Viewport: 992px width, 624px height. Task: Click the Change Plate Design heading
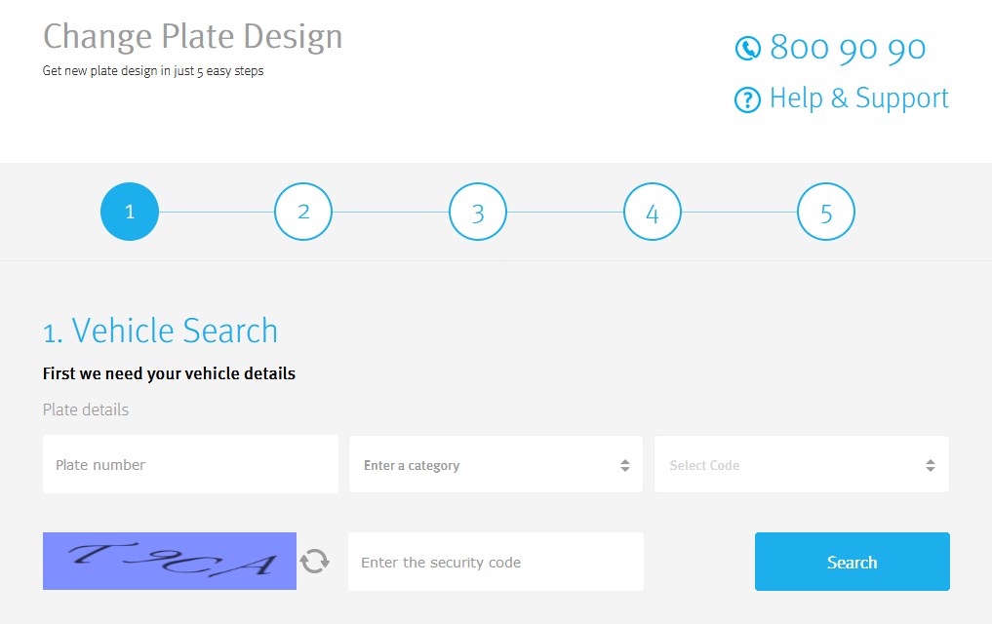pyautogui.click(x=193, y=37)
